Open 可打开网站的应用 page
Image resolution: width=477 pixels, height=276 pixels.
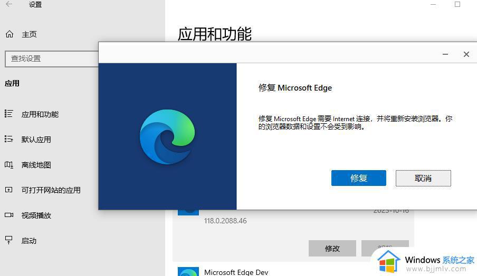pyautogui.click(x=51, y=190)
